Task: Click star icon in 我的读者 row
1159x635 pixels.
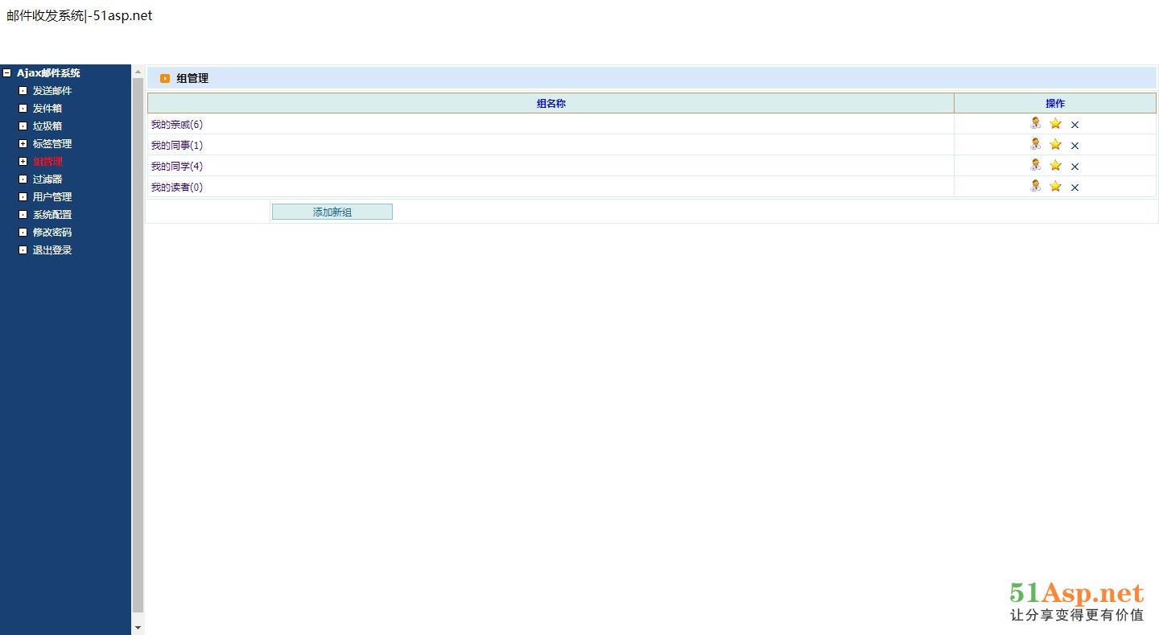Action: pyautogui.click(x=1055, y=186)
